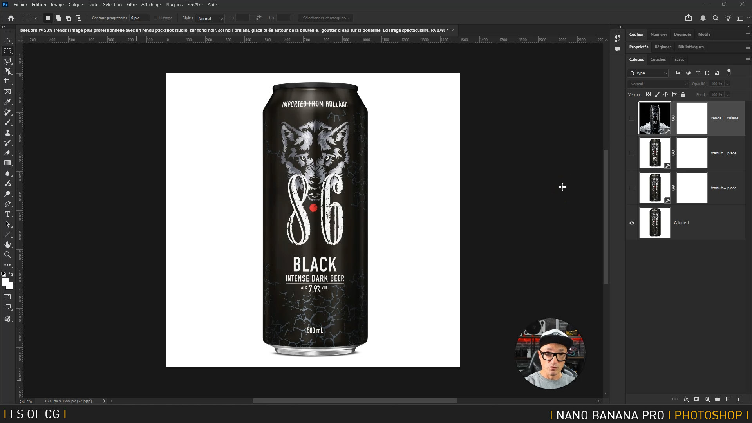
Task: Open the blending mode Normal dropdown
Action: point(658,84)
